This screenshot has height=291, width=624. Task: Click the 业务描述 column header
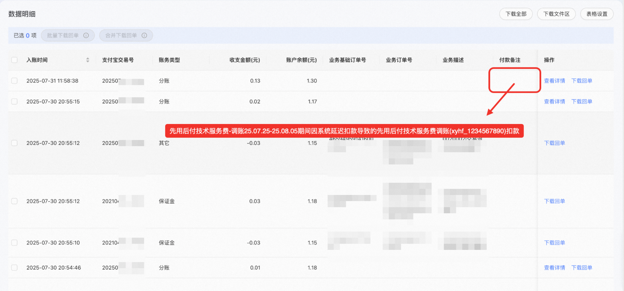point(453,60)
